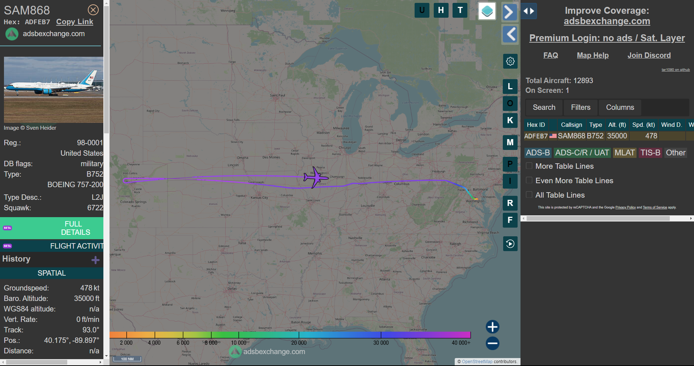Select the purple aircraft icon on the map
Screen dimensions: 694x366
click(x=316, y=177)
